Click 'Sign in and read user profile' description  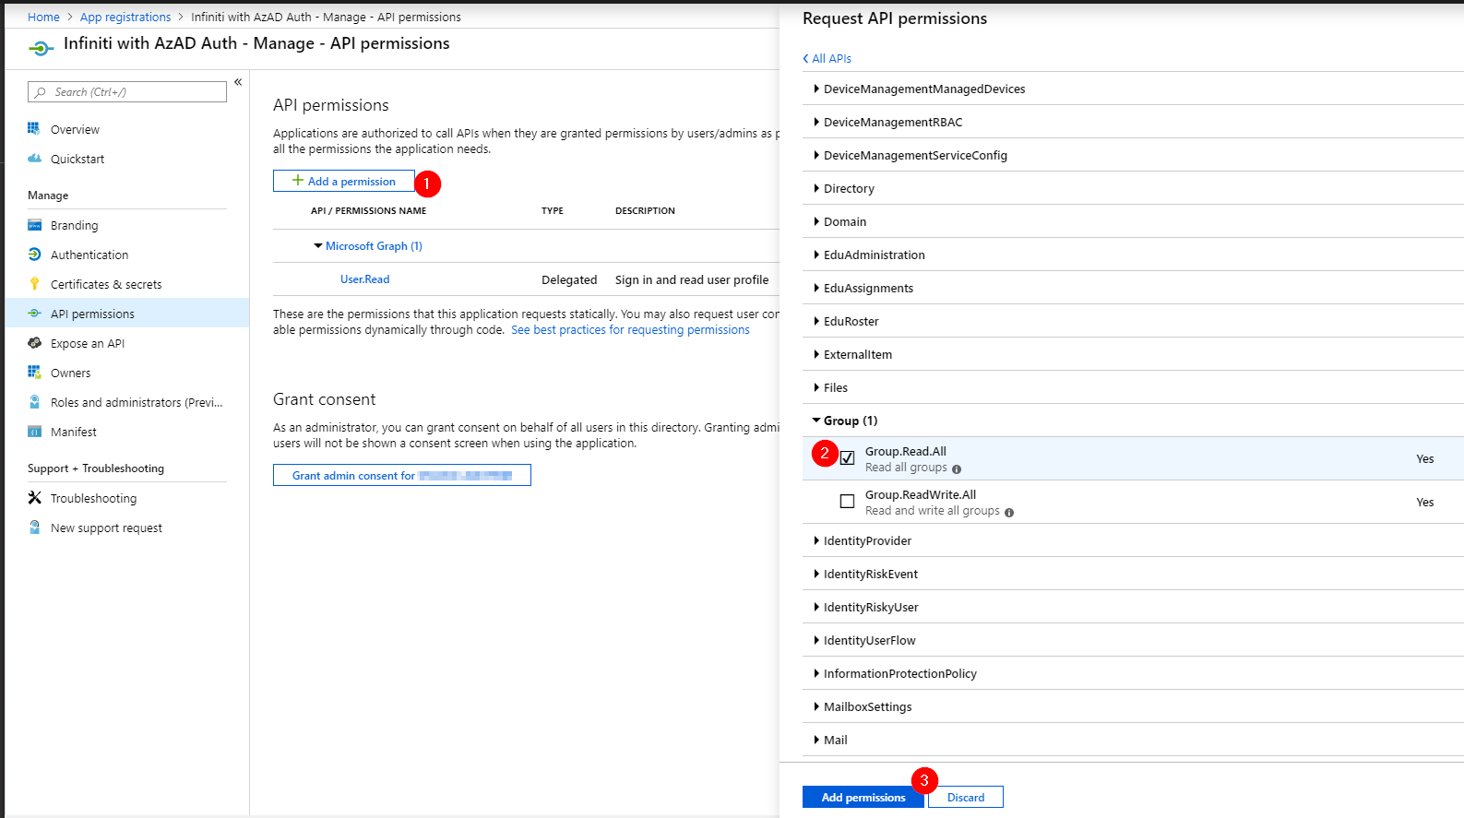692,279
